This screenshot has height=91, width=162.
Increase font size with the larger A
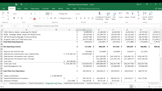tap(31, 14)
